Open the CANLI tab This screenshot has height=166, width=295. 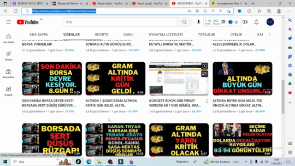[x=128, y=35]
